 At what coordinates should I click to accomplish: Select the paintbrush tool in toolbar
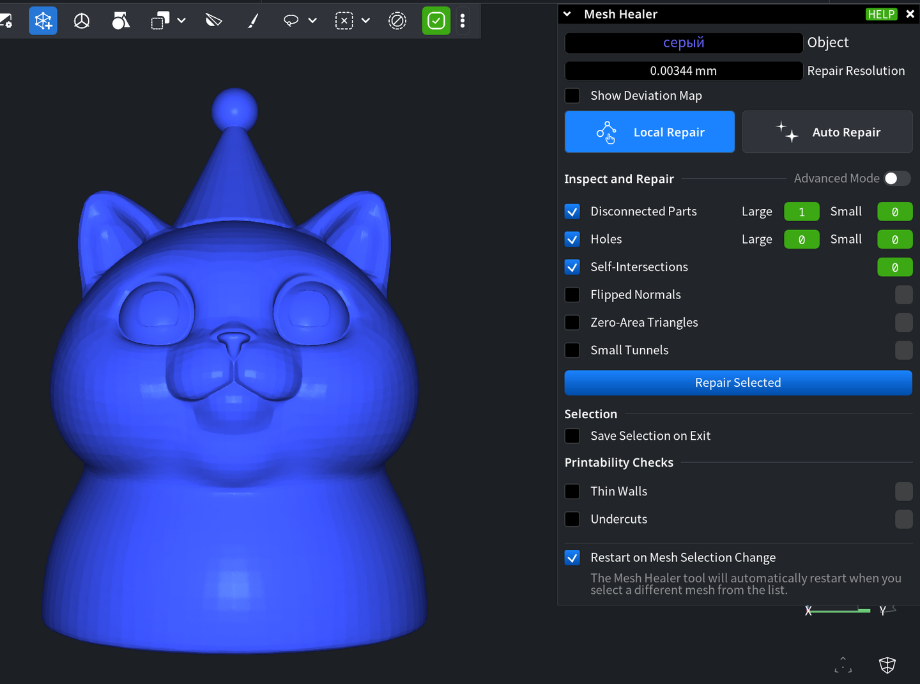[253, 21]
